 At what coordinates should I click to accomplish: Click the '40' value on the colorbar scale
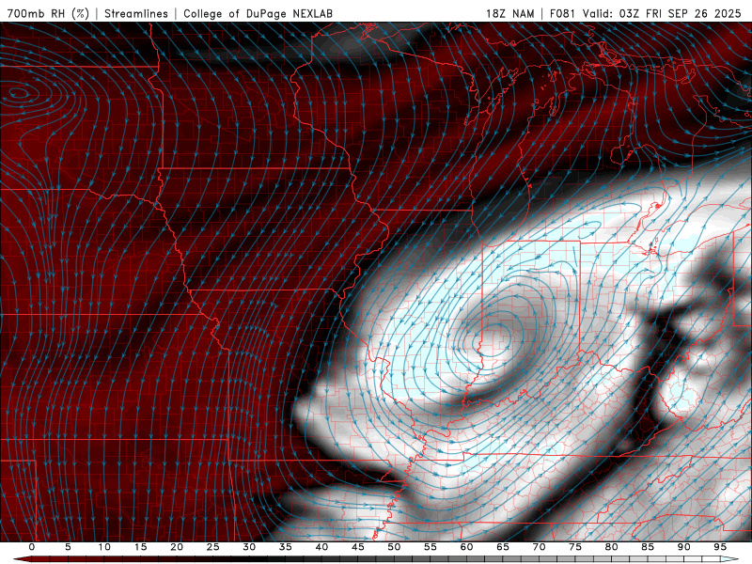point(321,547)
